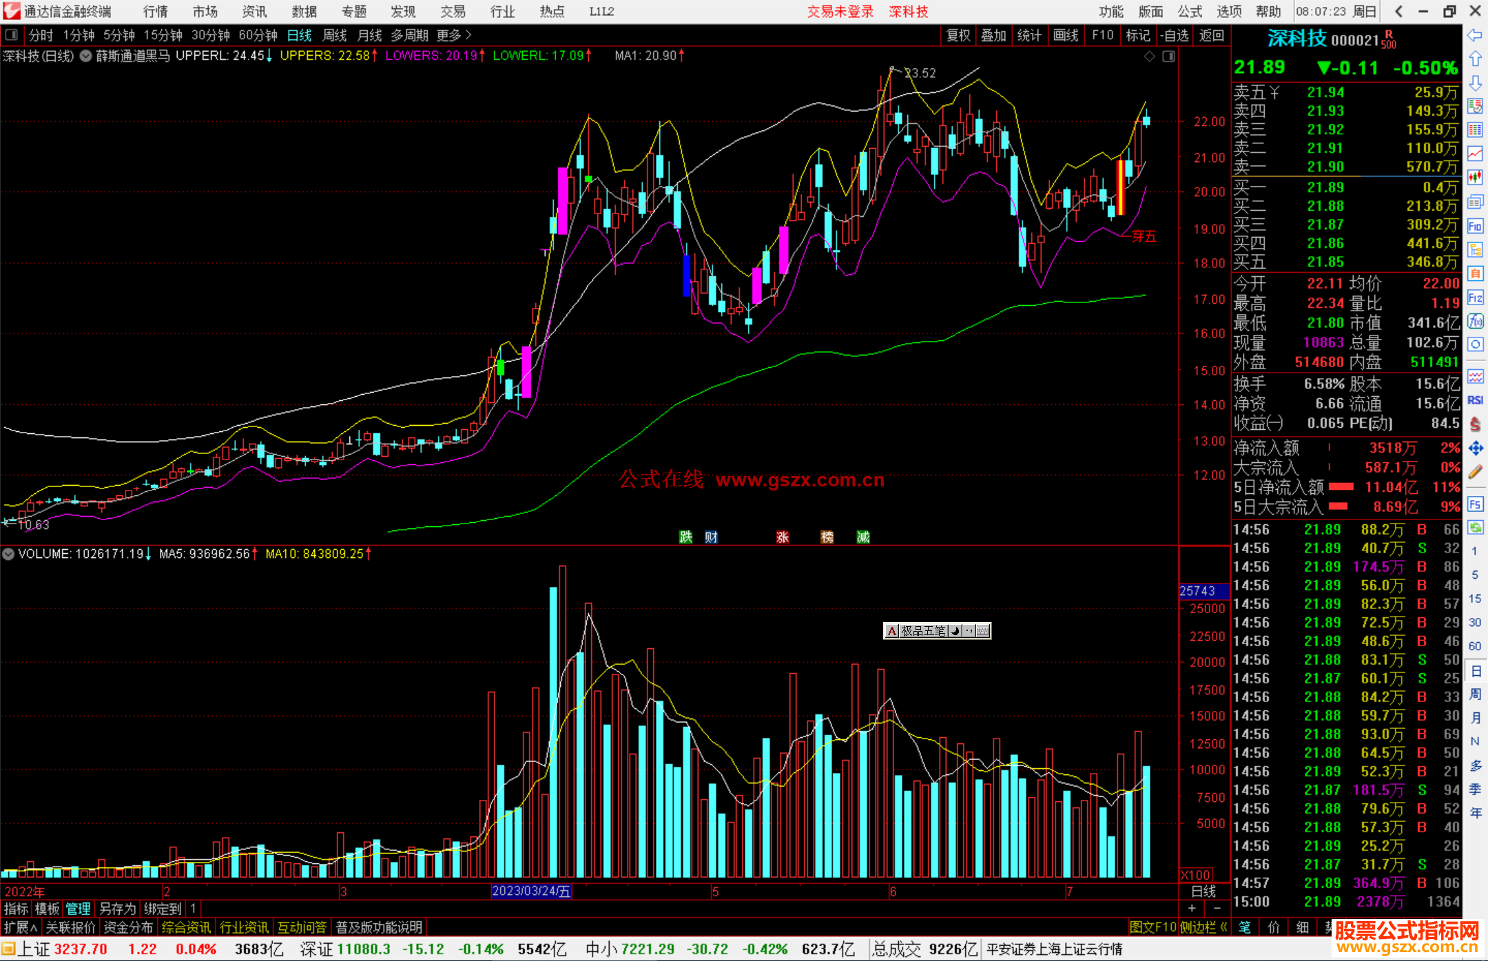Image resolution: width=1488 pixels, height=961 pixels.
Task: Click the f(x) formula icon in sidebar
Action: [x=1475, y=321]
